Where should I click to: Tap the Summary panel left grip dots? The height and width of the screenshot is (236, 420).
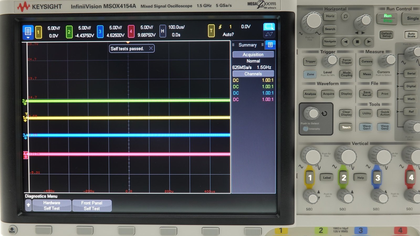(x=233, y=45)
